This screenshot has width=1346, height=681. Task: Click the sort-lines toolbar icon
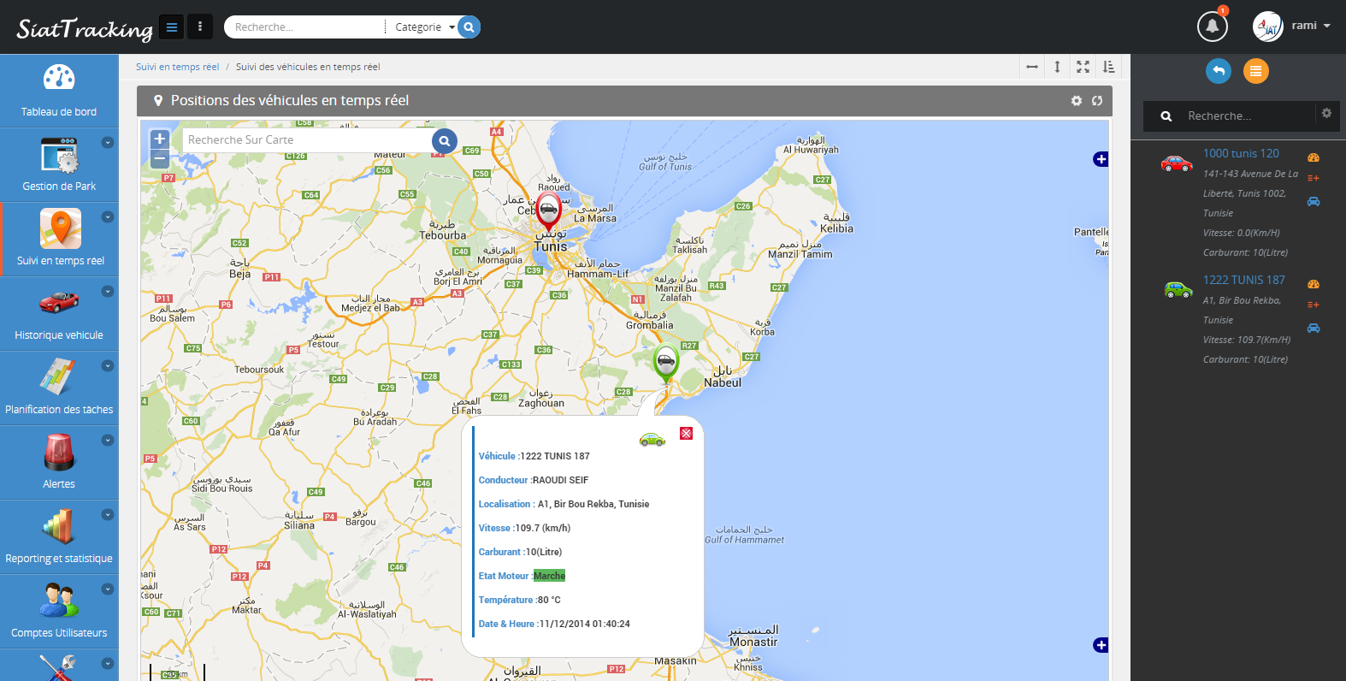pos(1108,67)
